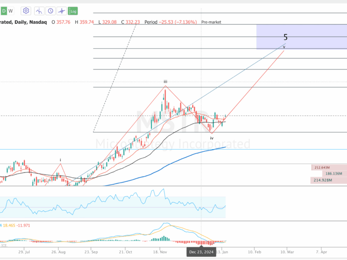347x260 pixels.
Task: Click the 21. Oct axis date
Action: coord(125,252)
